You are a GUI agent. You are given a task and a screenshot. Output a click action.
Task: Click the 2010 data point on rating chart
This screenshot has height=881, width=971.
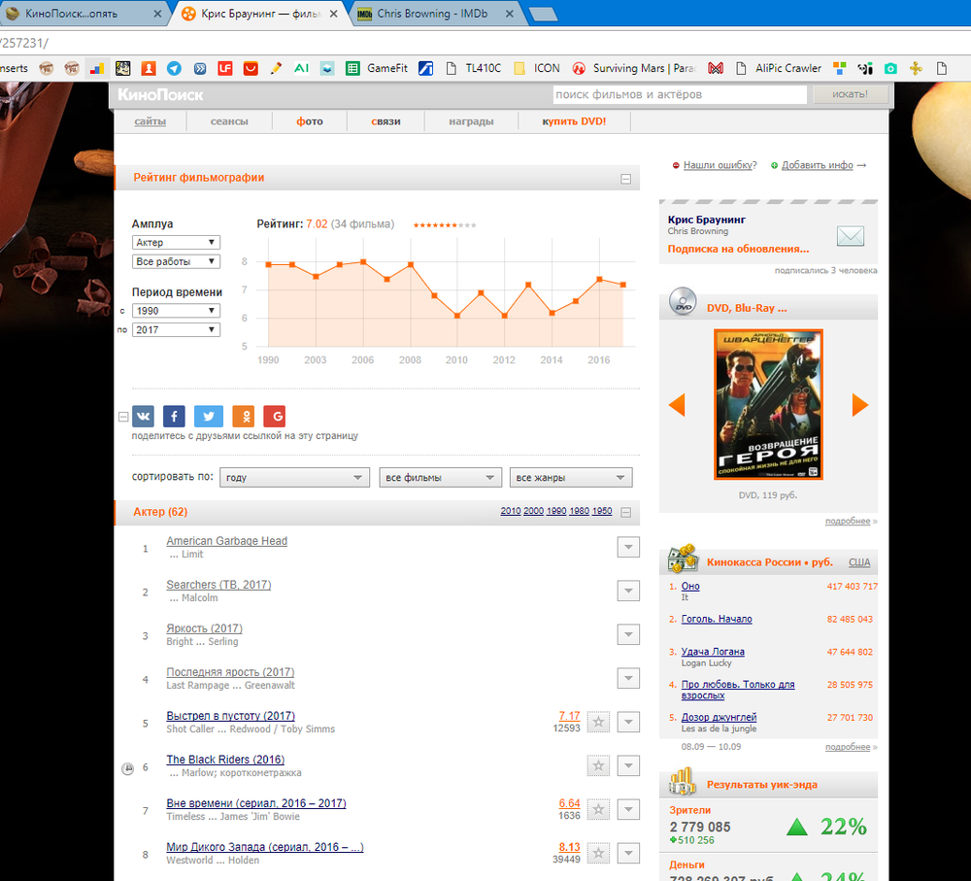click(x=456, y=316)
